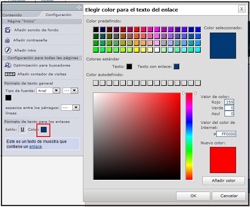Select the black predefined color swatch
The width and height of the screenshot is (250, 207).
click(95, 30)
